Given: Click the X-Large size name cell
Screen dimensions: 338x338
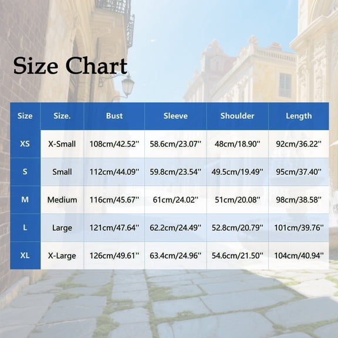Looking at the screenshot, I should tap(62, 256).
